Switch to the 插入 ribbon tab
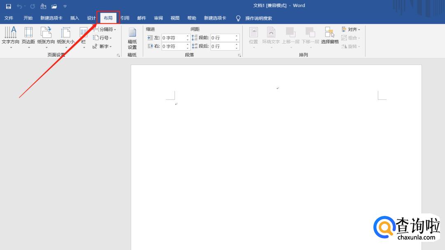 [x=75, y=18]
